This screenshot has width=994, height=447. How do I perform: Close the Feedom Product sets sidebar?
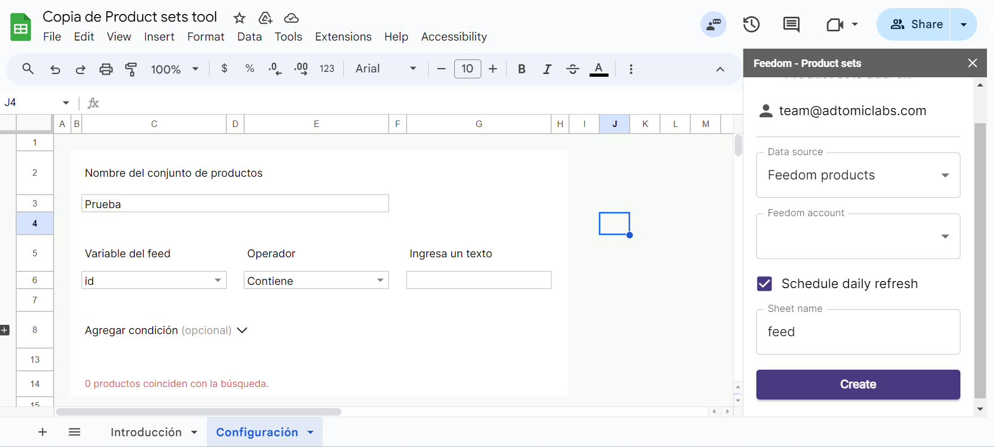[972, 63]
